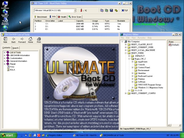This screenshot has width=184, height=138.
Task: Click the computer quick launch icon
Action: [x=30, y=135]
